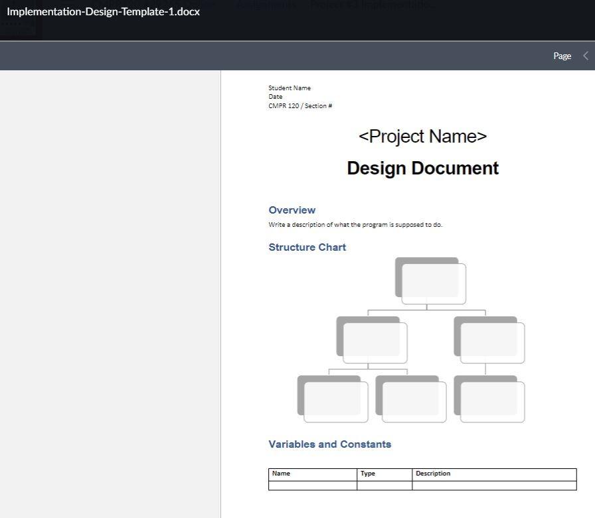Collapse the toolbar using the left chevron

click(x=585, y=56)
